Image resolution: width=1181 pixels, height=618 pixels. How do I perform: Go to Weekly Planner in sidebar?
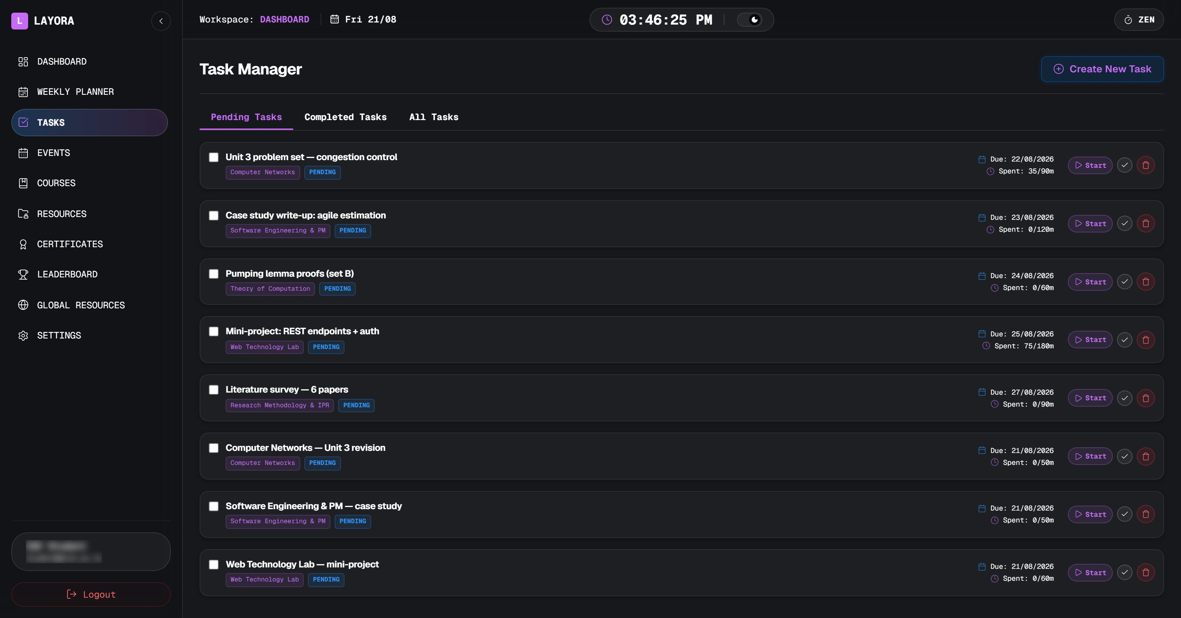point(89,92)
